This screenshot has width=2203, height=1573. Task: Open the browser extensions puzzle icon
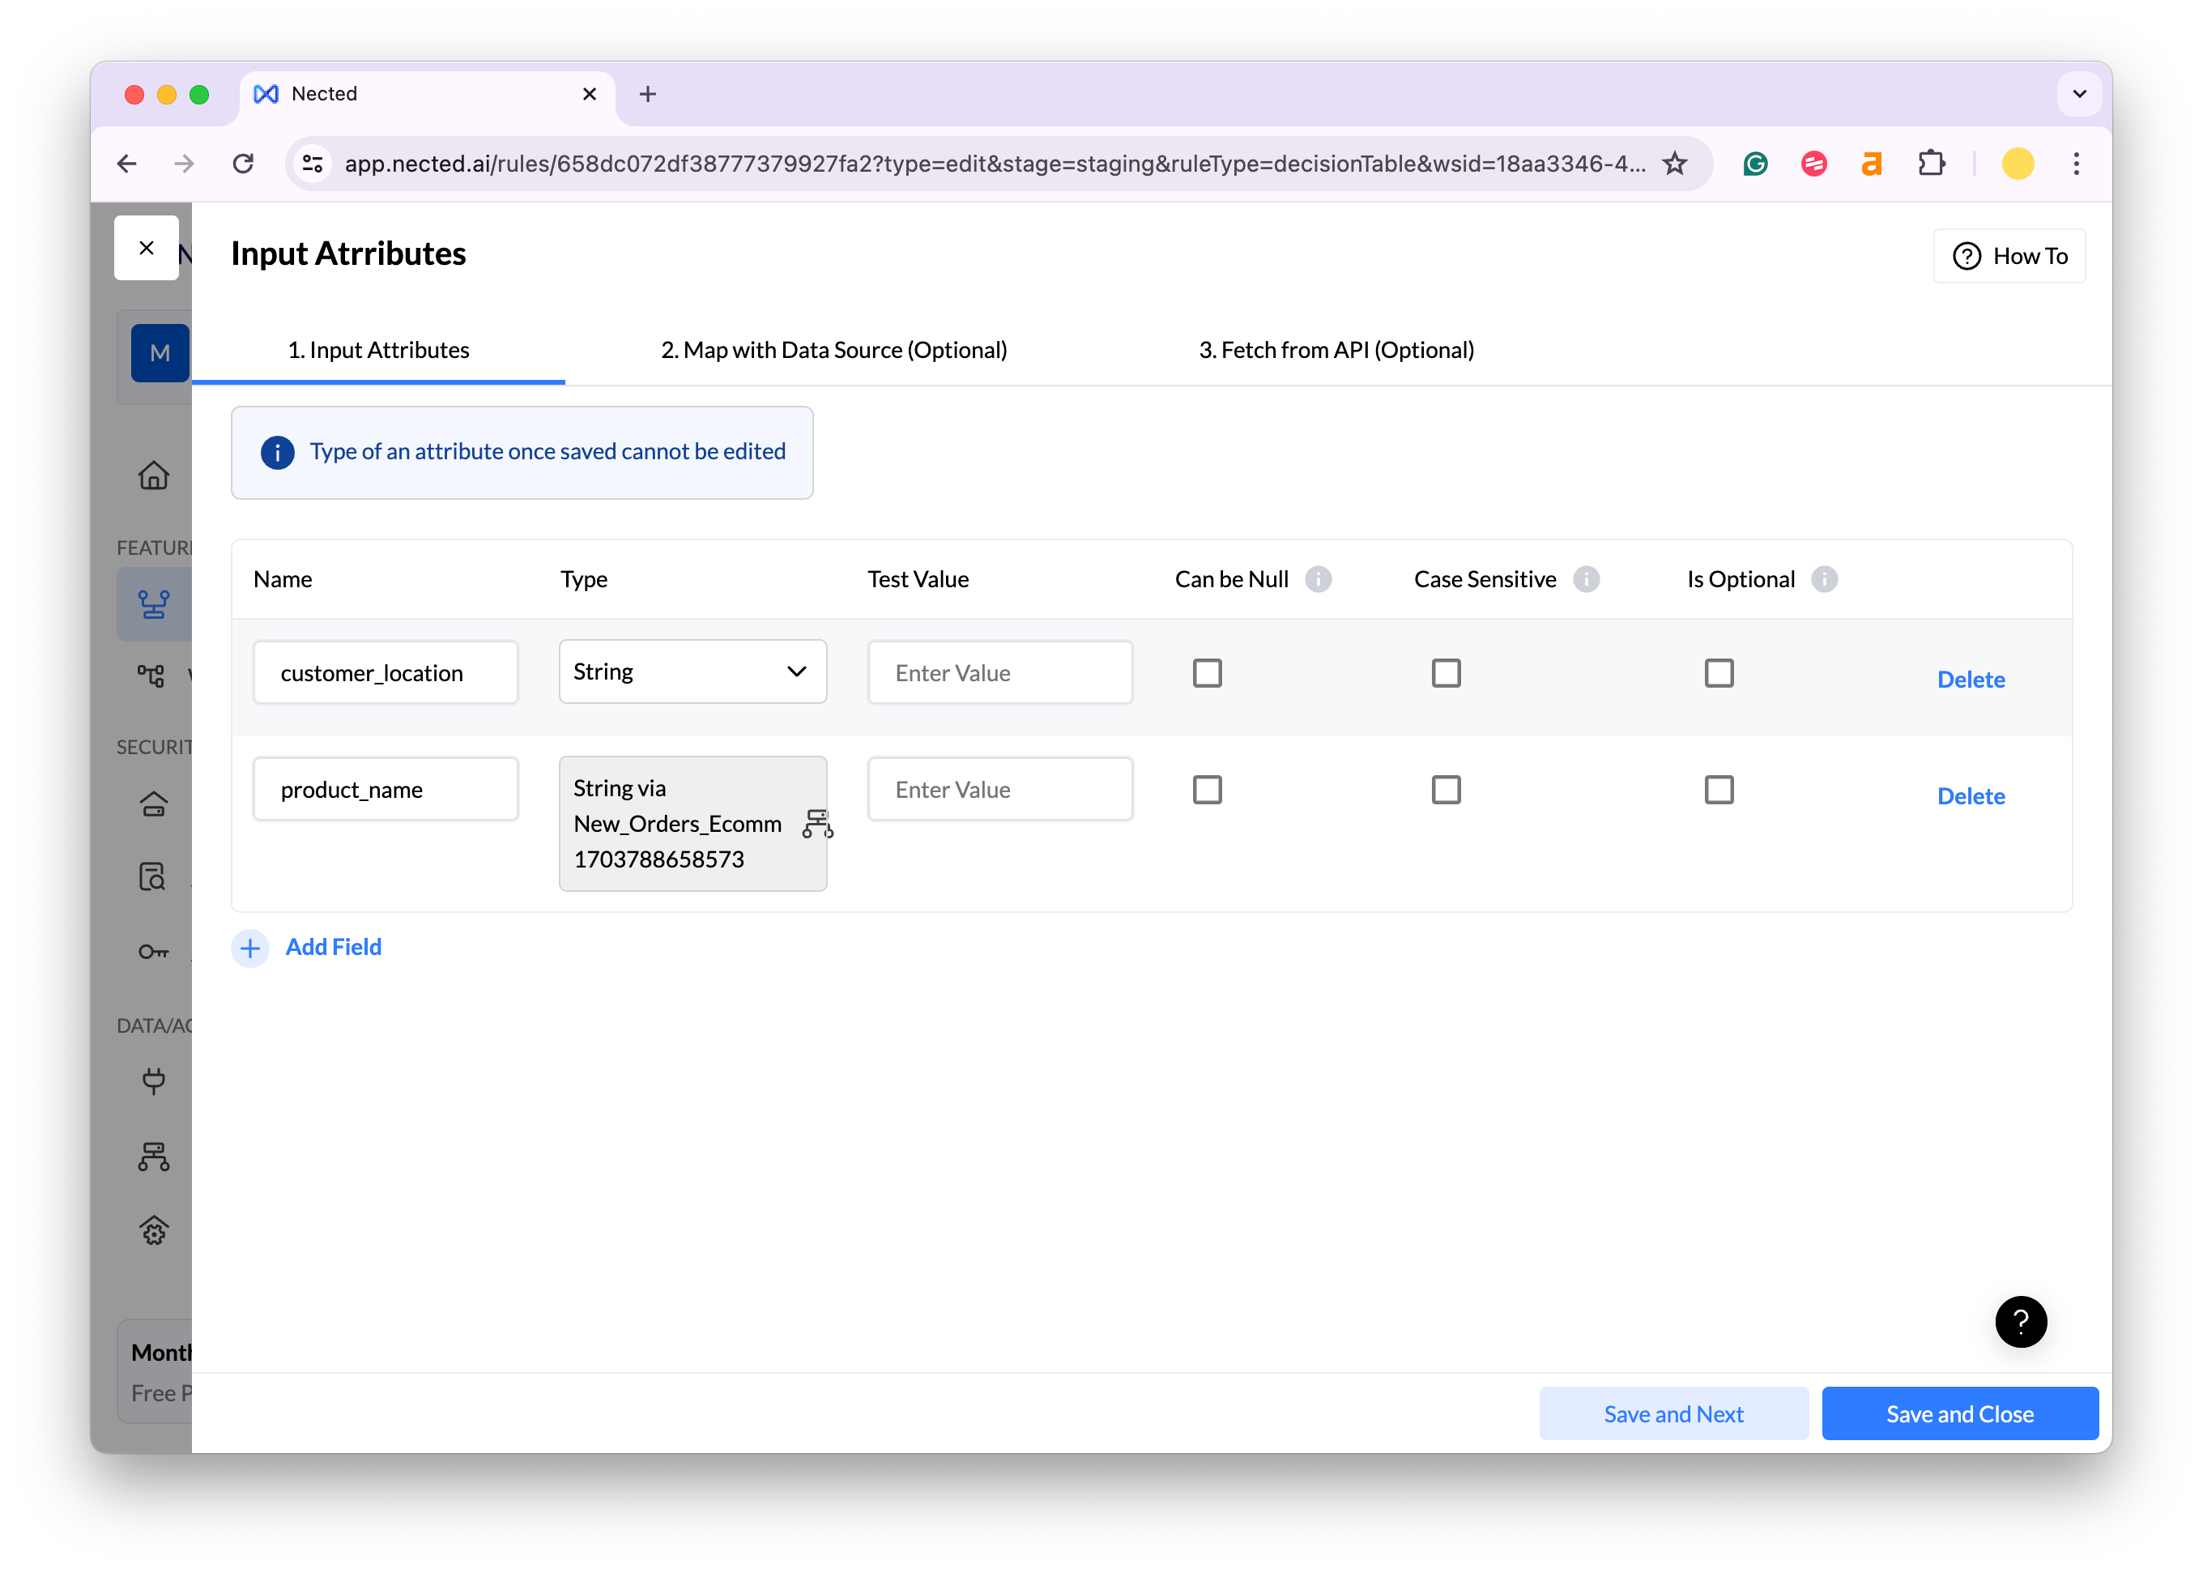point(1931,164)
